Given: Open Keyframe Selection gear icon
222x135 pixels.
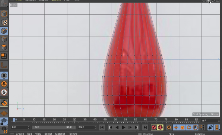Looking at the screenshot, I should pos(169,127).
